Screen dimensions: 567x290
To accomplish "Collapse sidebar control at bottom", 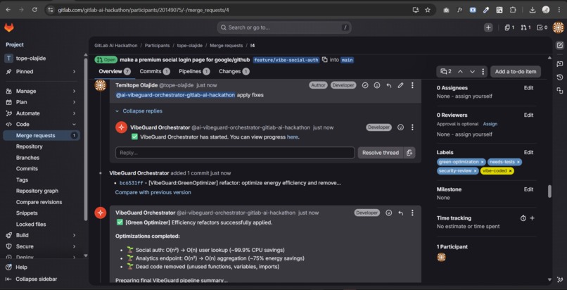I will (x=32, y=279).
